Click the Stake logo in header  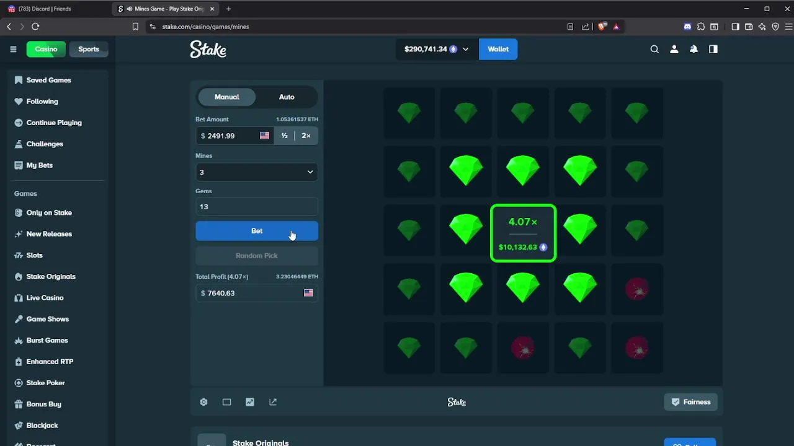tap(208, 49)
